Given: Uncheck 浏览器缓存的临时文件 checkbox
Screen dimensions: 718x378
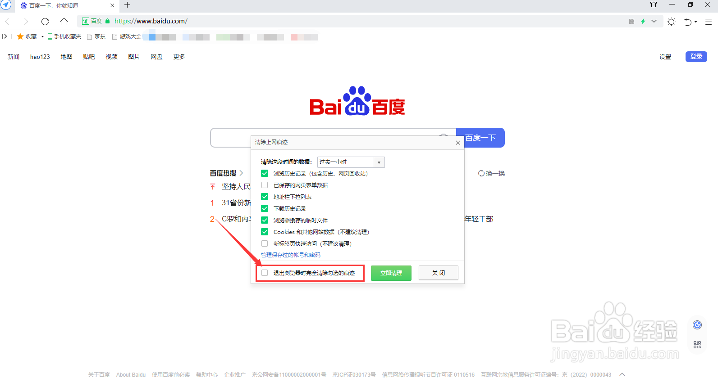Looking at the screenshot, I should click(265, 220).
